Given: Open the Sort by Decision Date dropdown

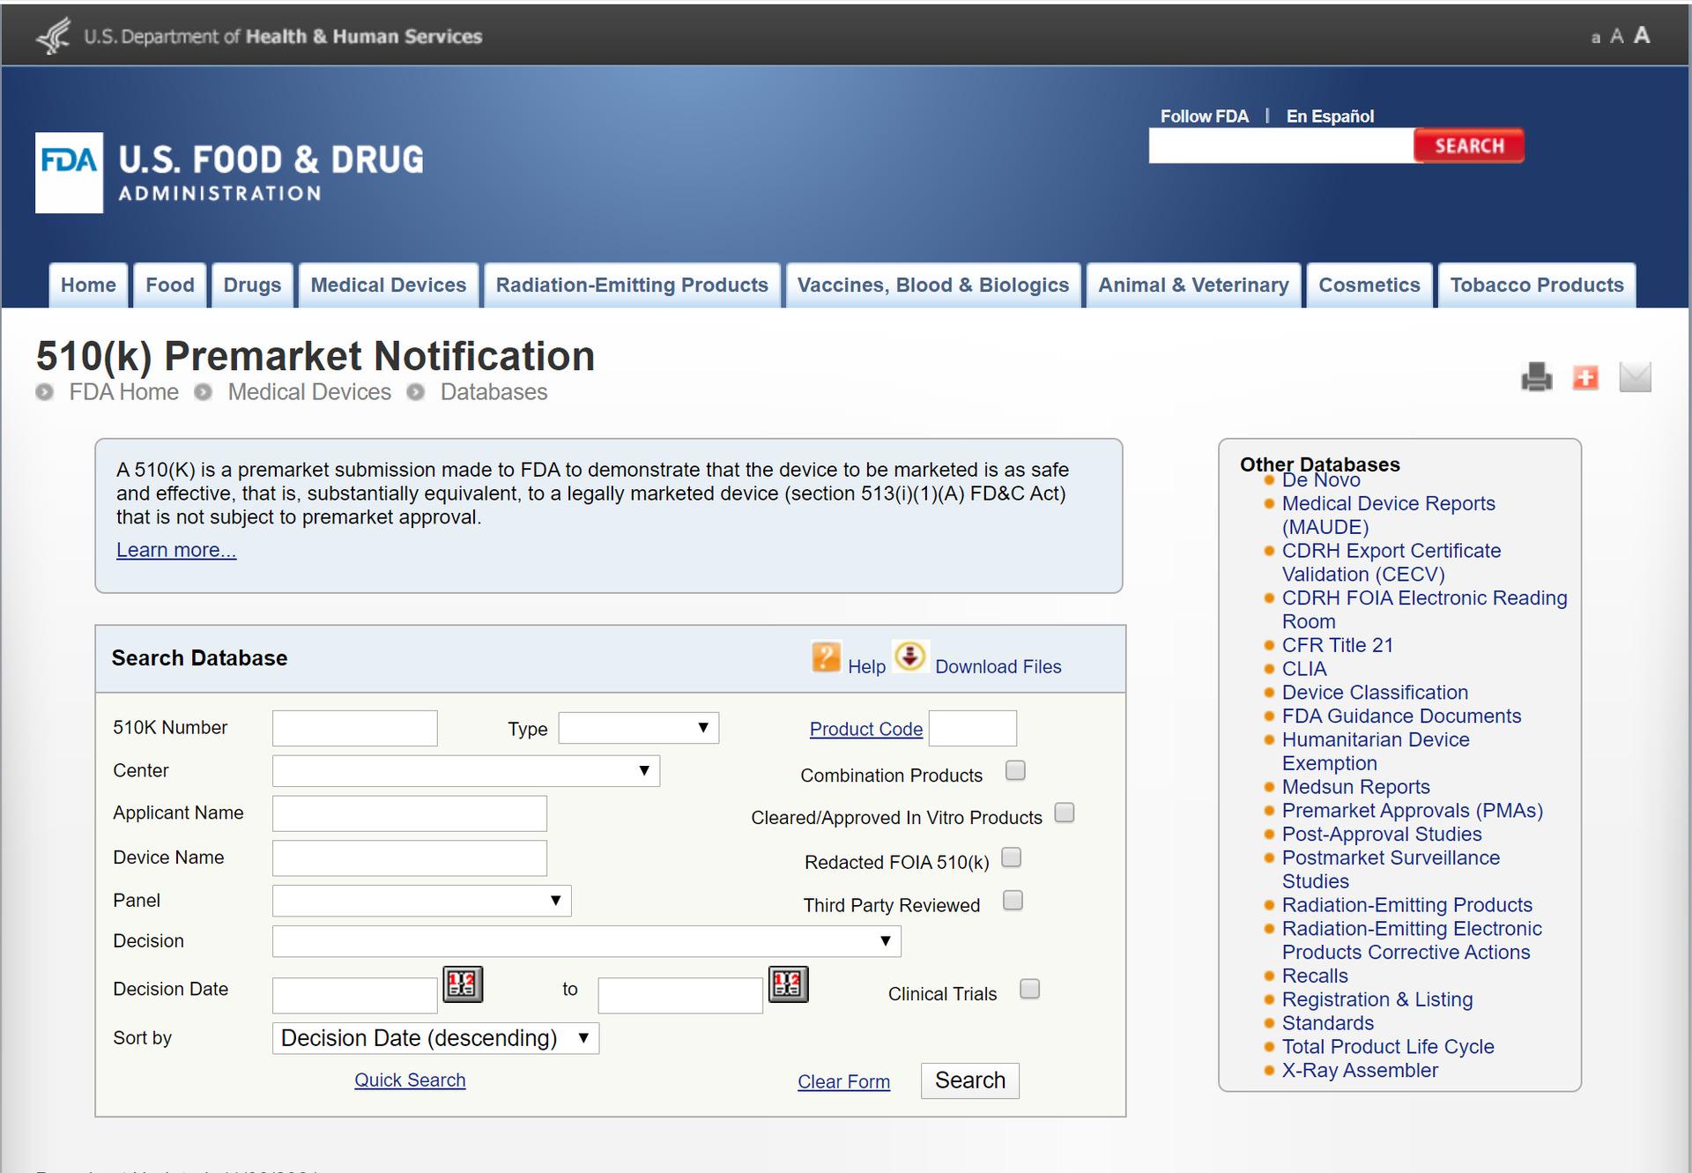Looking at the screenshot, I should 435,1038.
